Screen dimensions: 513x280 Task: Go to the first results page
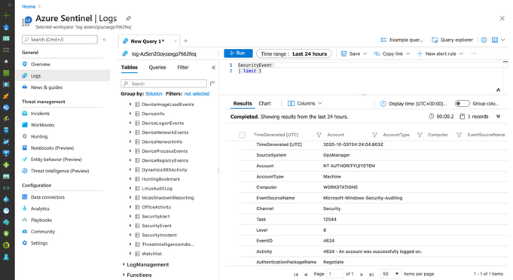(x=296, y=275)
